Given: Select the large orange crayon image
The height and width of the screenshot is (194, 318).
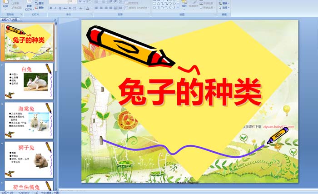Looking at the screenshot, I should click(x=130, y=47).
